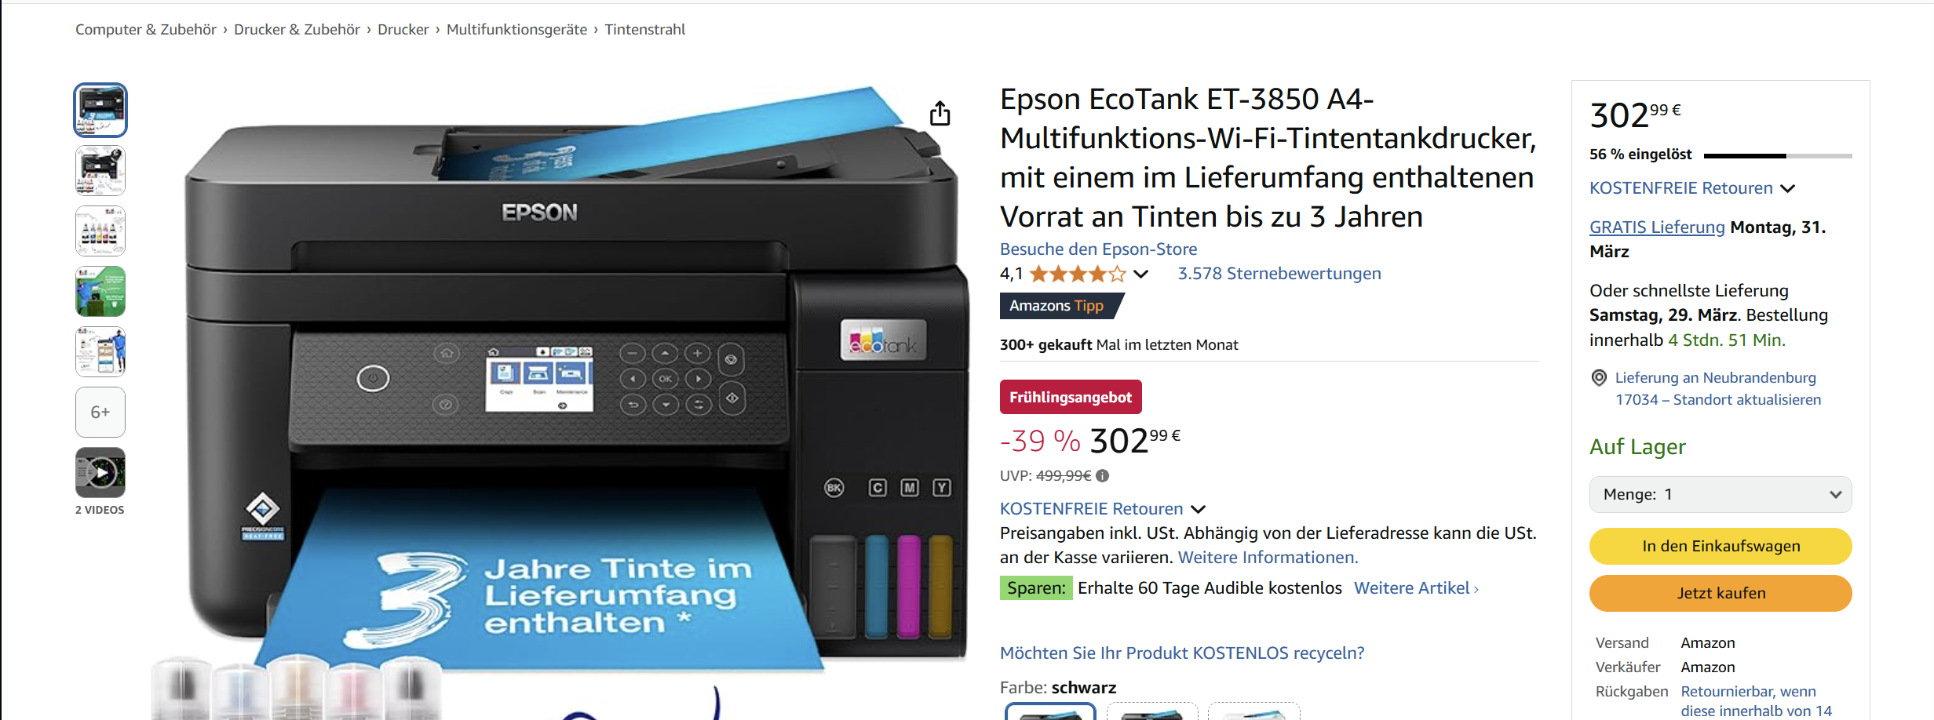Choose the black color swatch option
Image resolution: width=1934 pixels, height=720 pixels.
point(1050,711)
